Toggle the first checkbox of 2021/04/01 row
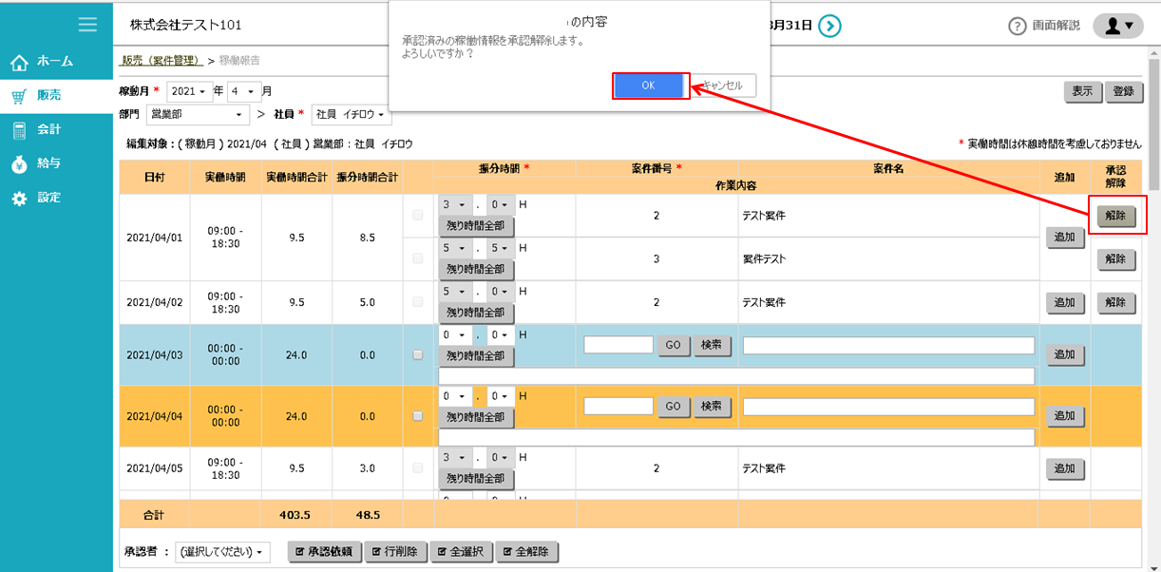This screenshot has width=1161, height=572. coord(418,216)
